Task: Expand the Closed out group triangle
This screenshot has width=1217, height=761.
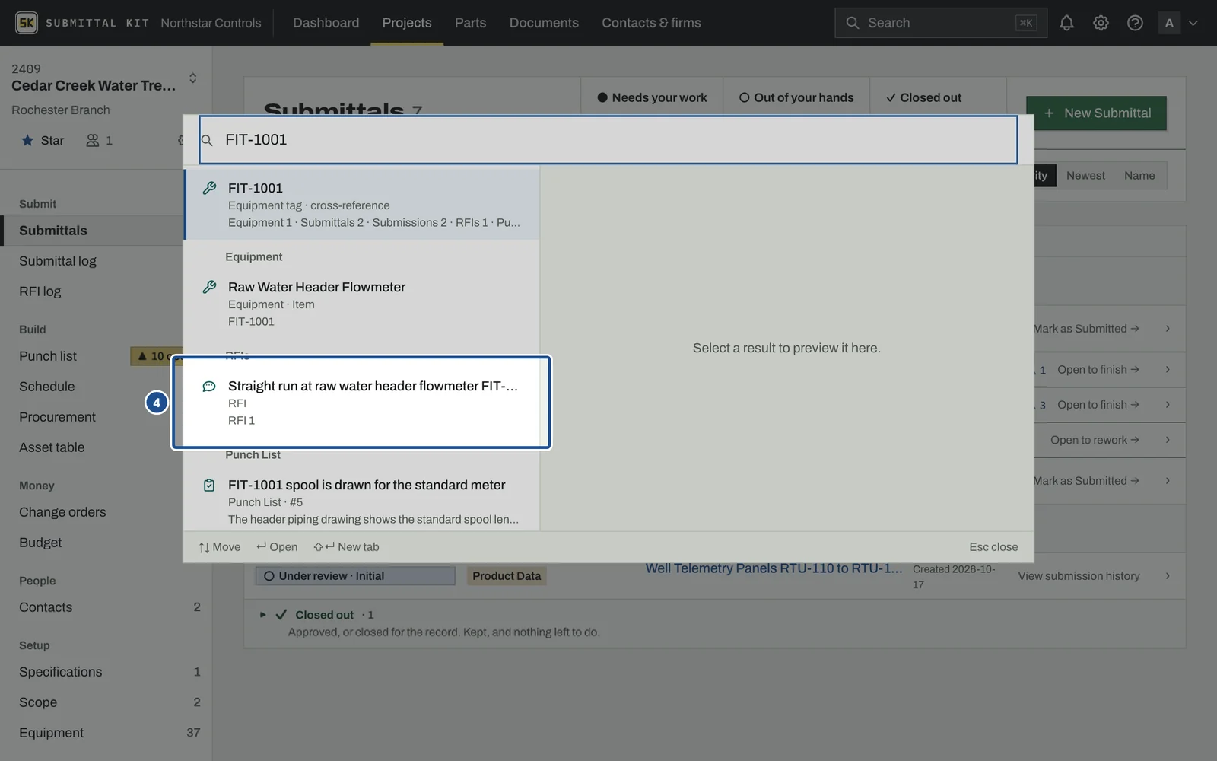Action: pyautogui.click(x=262, y=615)
